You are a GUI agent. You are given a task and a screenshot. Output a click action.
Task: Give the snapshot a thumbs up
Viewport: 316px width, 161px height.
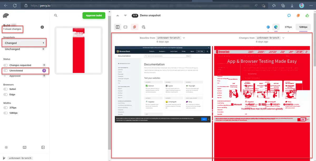coord(307,15)
